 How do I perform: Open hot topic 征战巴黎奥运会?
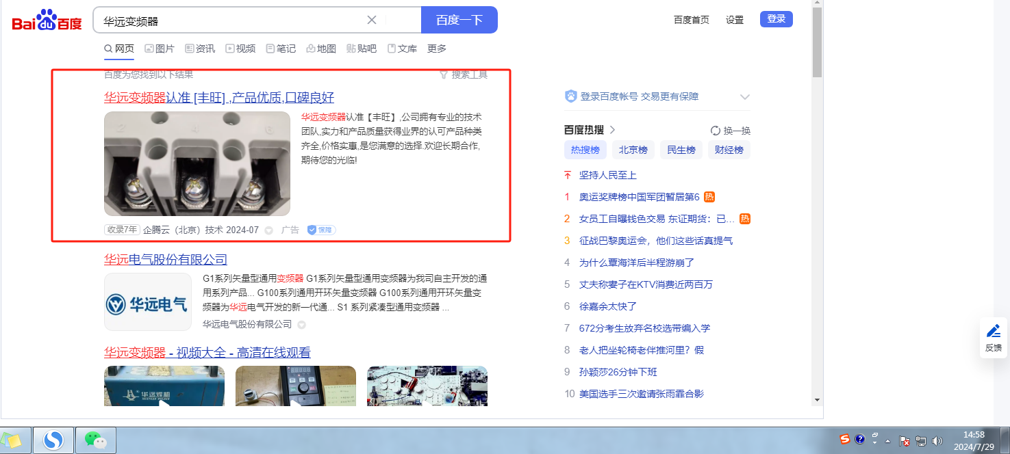pyautogui.click(x=656, y=241)
